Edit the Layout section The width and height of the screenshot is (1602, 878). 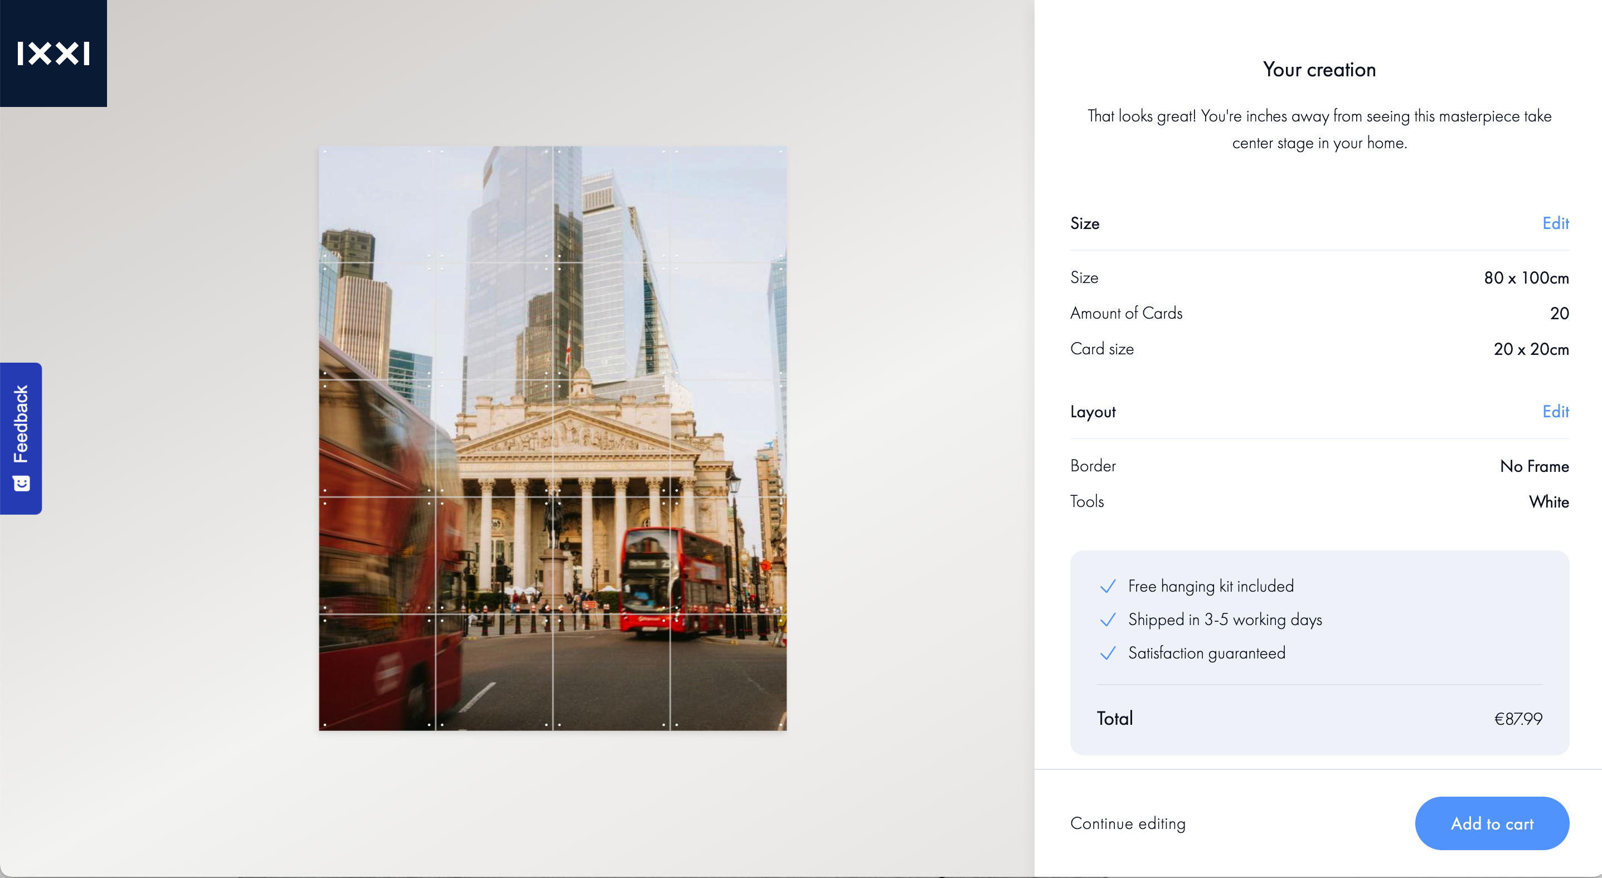click(x=1555, y=411)
